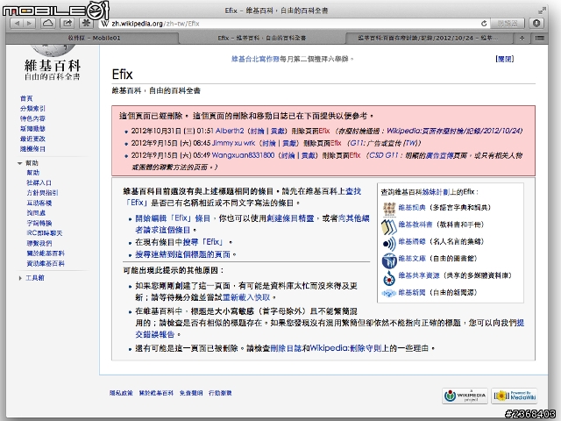Image resolution: width=561 pixels, height=421 pixels.
Task: Click the Wikipedia globe logo
Action: click(x=53, y=51)
